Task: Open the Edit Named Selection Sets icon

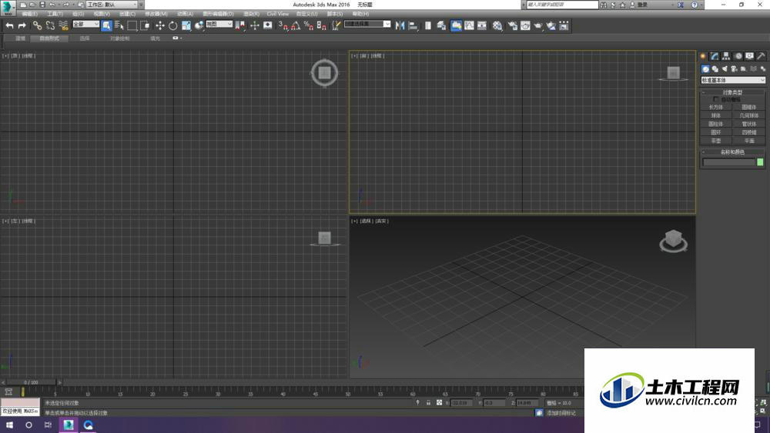Action: [x=336, y=25]
